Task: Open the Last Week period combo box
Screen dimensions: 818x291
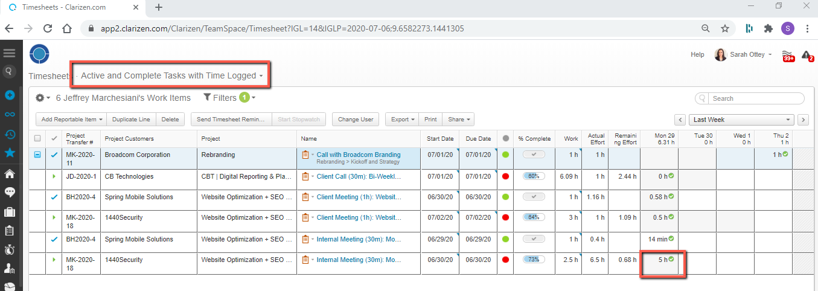Action: tap(741, 120)
